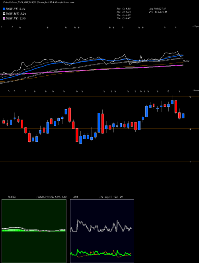The width and height of the screenshot is (199, 263).
Task: Click the 'Pre C: 8.47' close value
Action: click(124, 18)
